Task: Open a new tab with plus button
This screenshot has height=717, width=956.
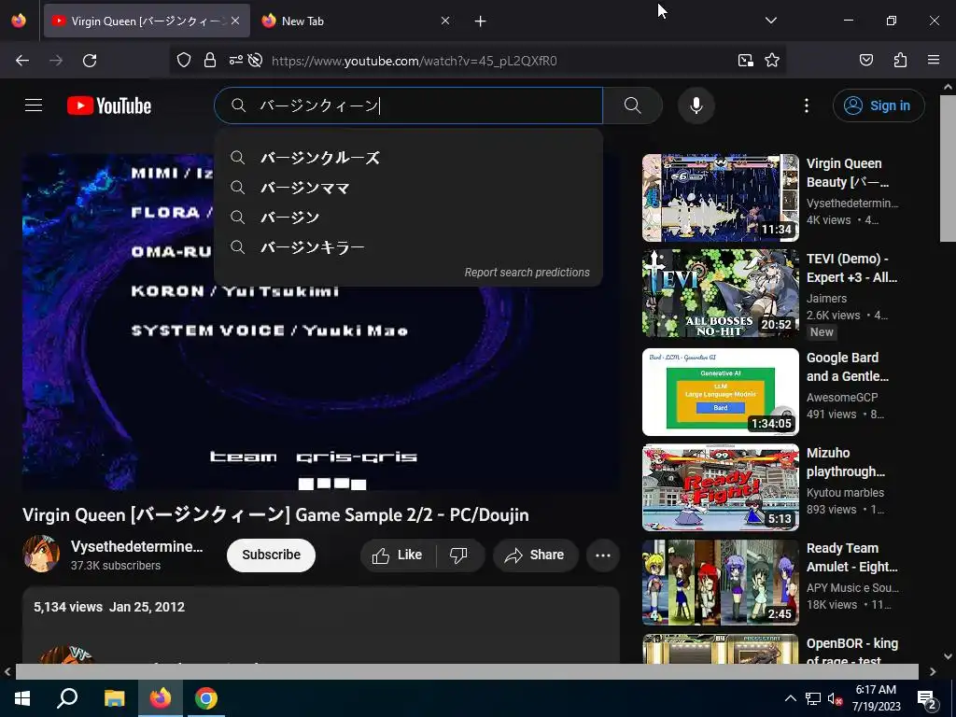Action: 481,21
